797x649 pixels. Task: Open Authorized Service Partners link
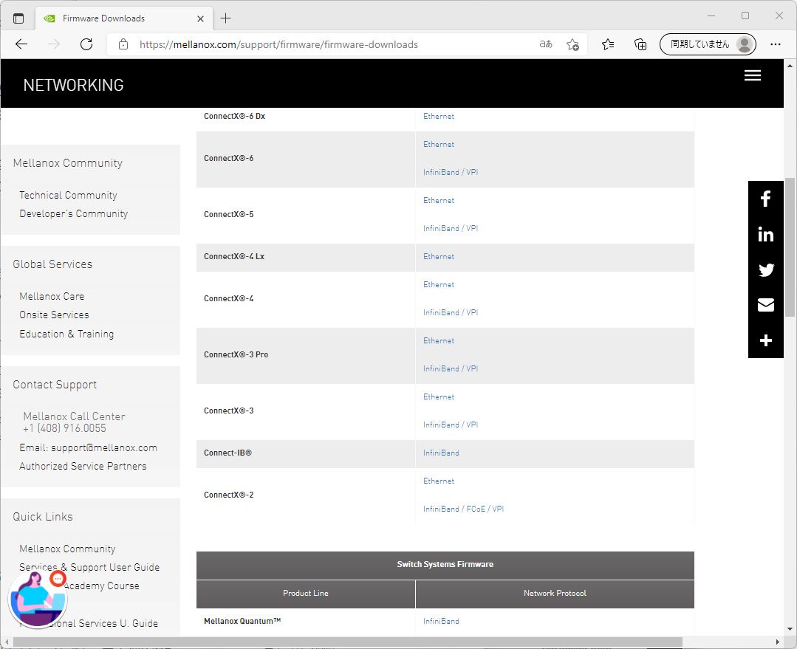(83, 466)
